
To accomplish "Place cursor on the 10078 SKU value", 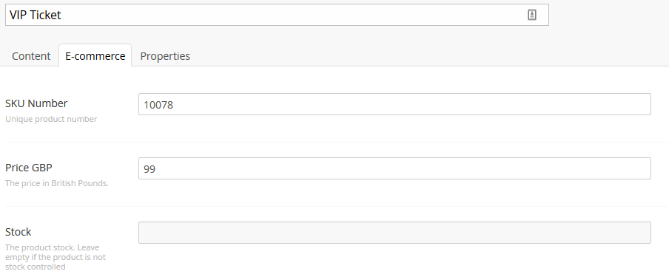I will 158,105.
